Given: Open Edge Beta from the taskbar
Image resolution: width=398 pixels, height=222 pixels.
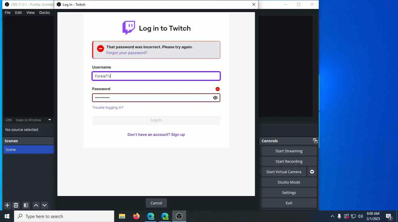Looking at the screenshot, I should [150, 216].
